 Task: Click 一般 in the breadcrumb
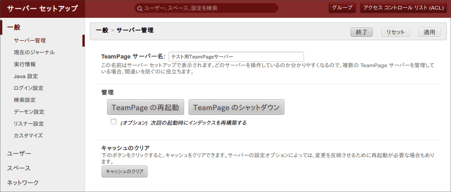coord(102,30)
